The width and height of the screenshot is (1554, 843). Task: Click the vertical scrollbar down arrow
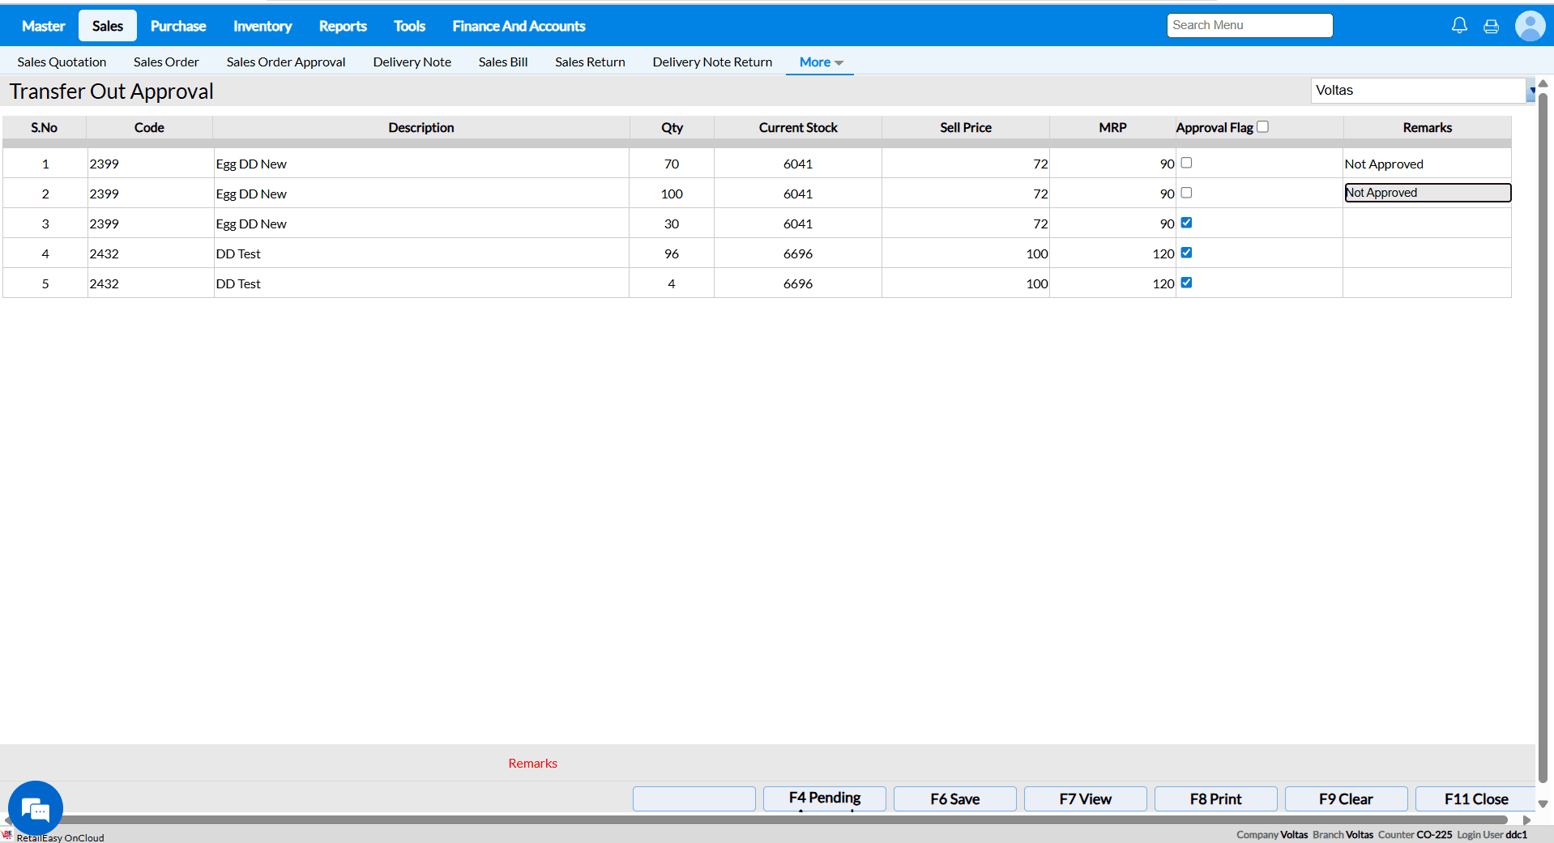(x=1543, y=804)
